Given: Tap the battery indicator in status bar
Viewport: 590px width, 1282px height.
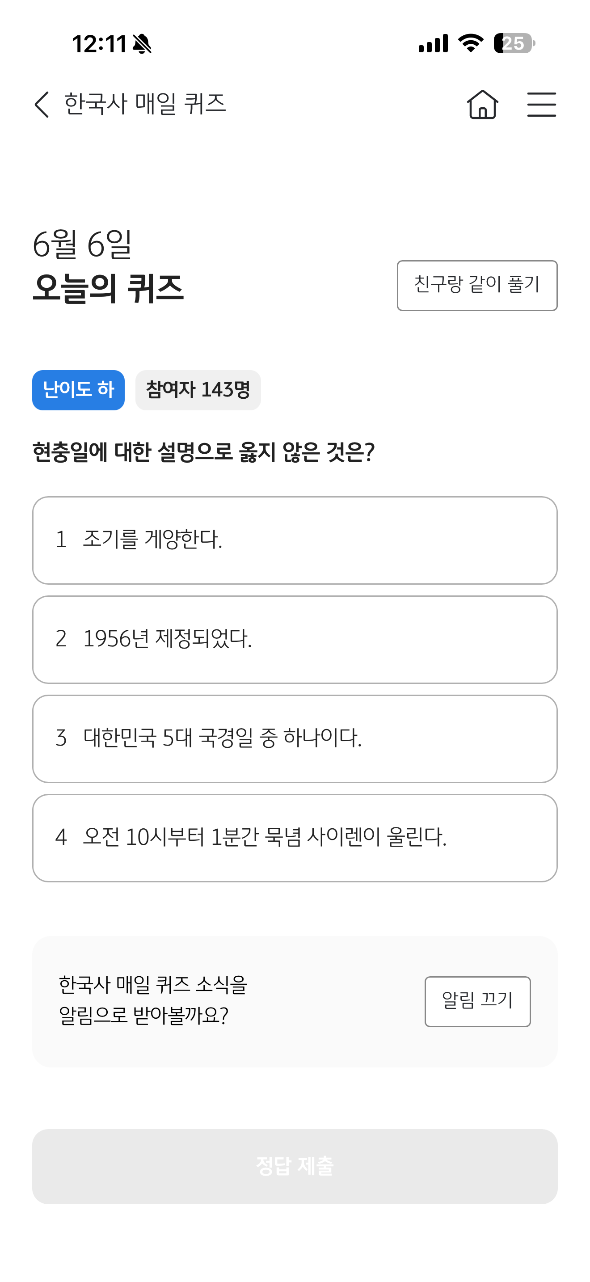Looking at the screenshot, I should point(514,43).
